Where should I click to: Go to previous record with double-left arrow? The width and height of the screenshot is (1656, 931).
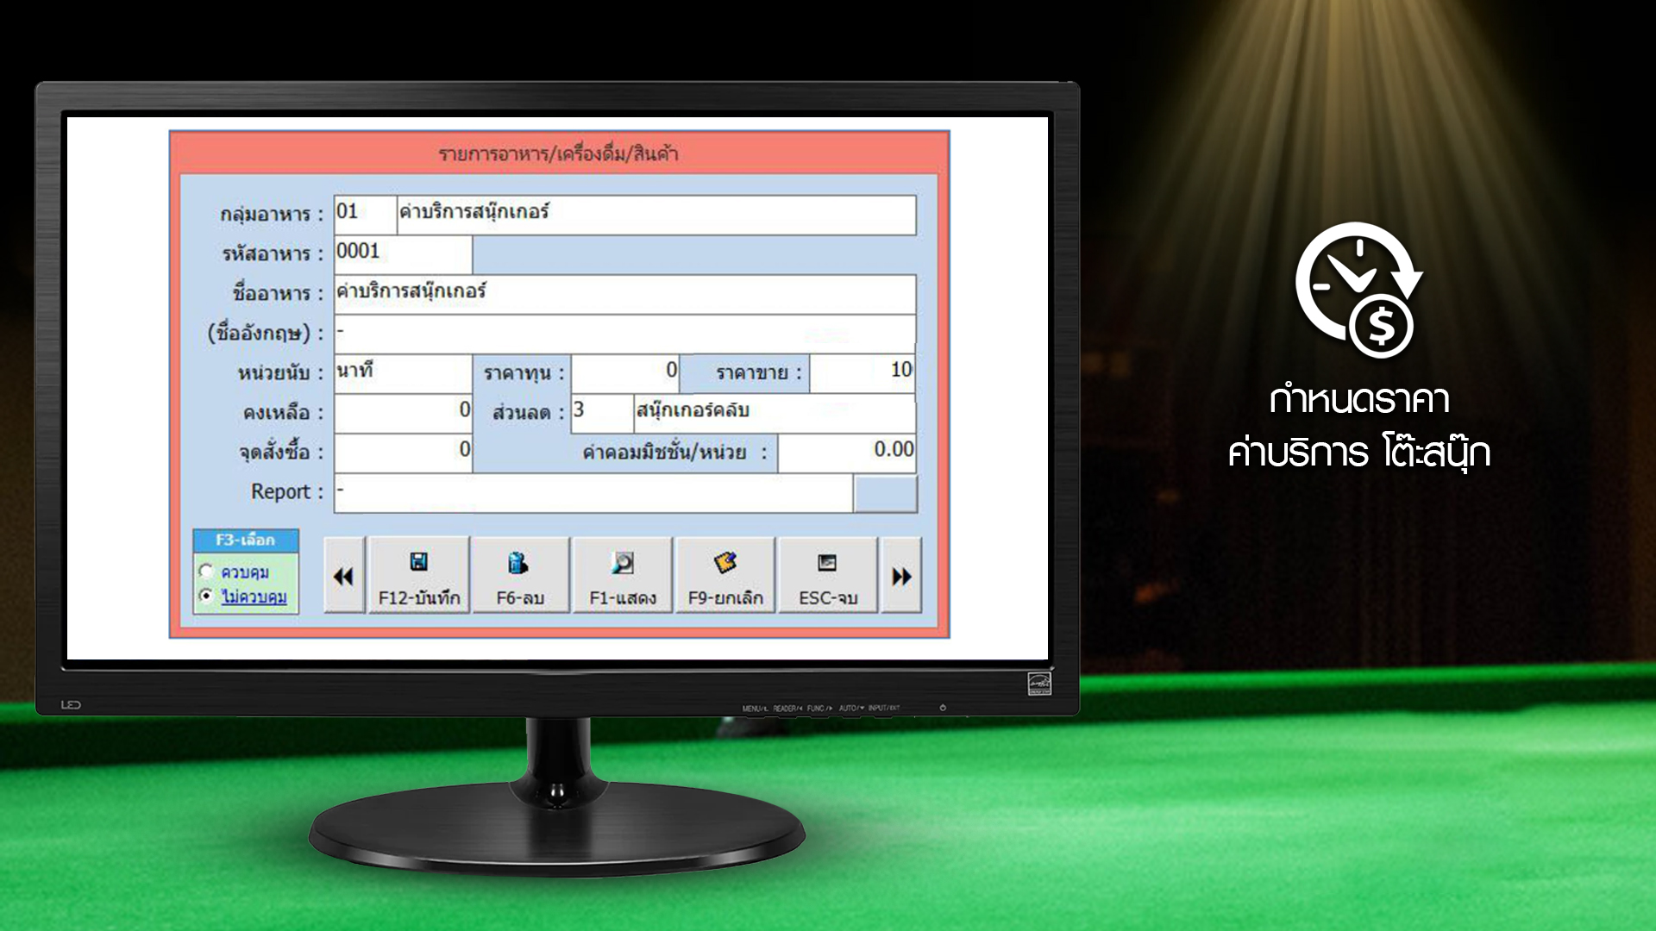[344, 576]
